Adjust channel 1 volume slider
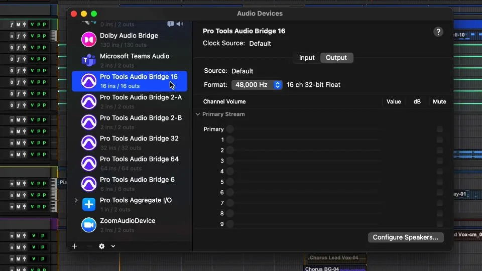 click(x=304, y=140)
